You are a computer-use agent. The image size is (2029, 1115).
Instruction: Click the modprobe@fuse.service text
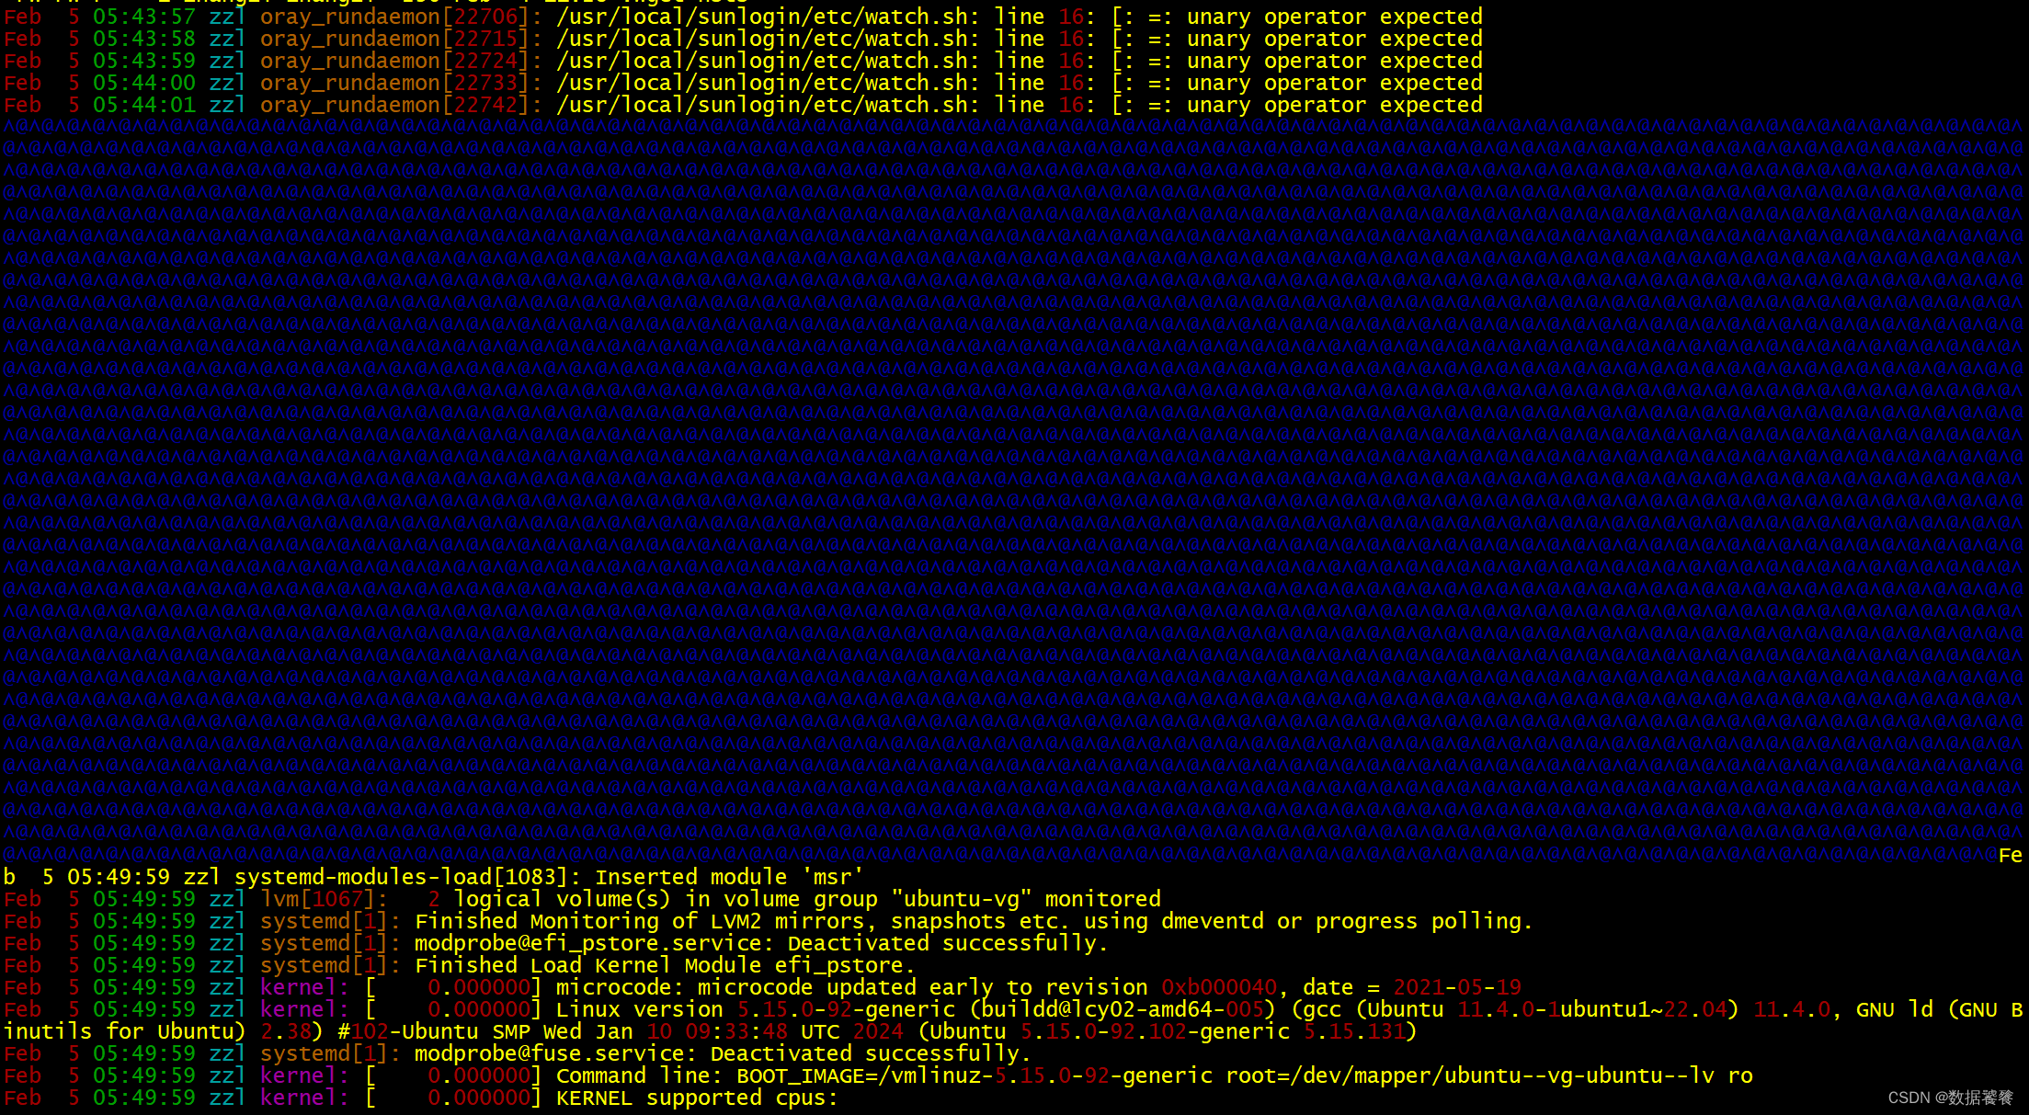pos(549,1053)
